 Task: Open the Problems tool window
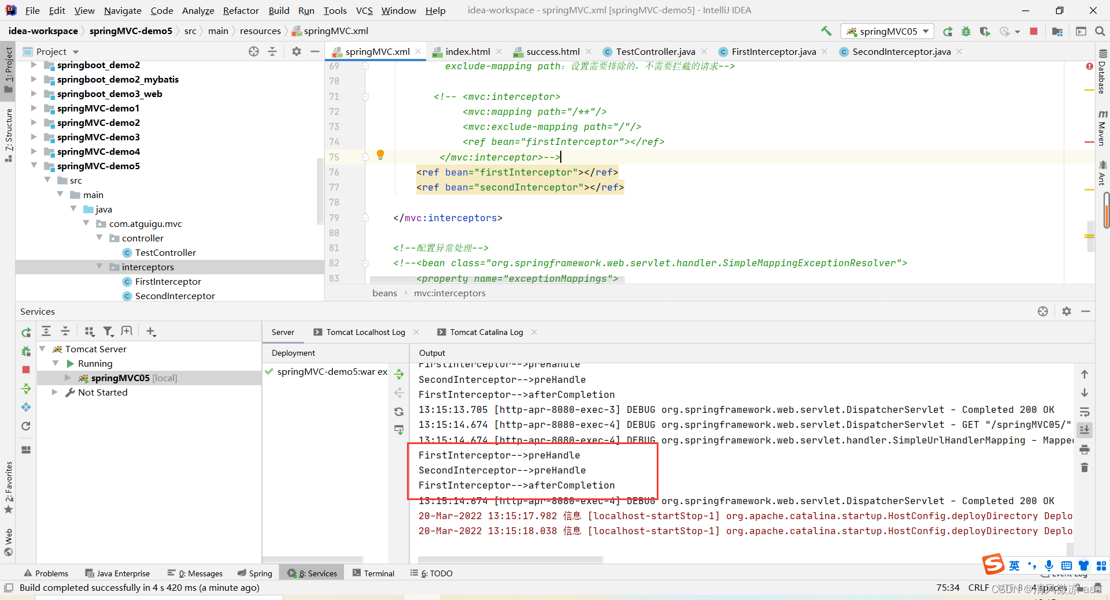(46, 573)
